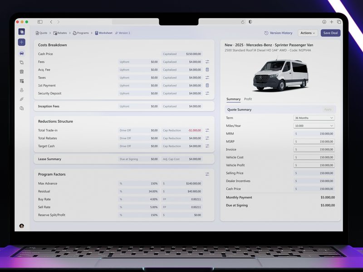
Task: Go to the Quote breadcrumb step
Action: [41, 33]
